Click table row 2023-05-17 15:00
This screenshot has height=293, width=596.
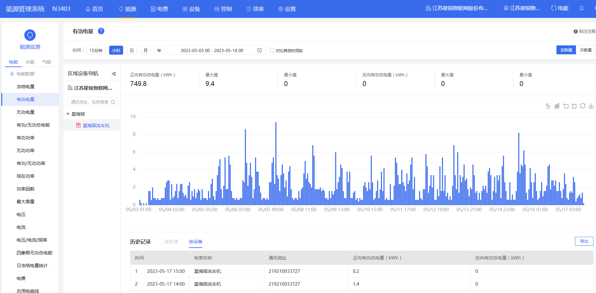pyautogui.click(x=361, y=271)
